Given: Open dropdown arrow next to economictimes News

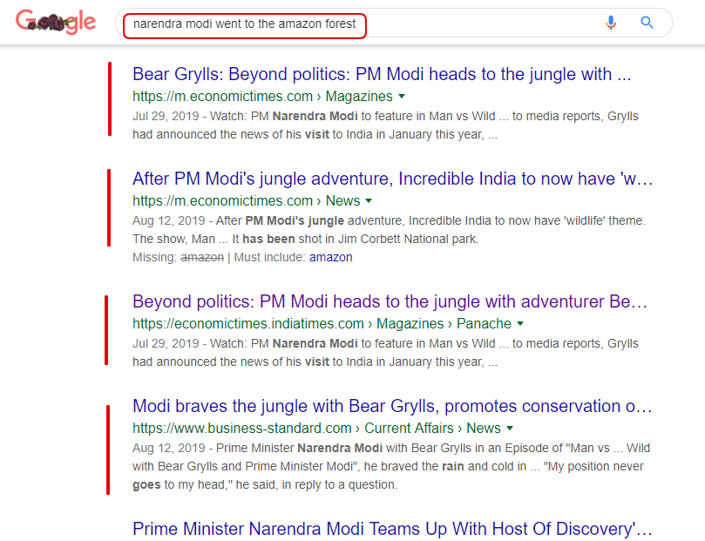Looking at the screenshot, I should pos(369,201).
